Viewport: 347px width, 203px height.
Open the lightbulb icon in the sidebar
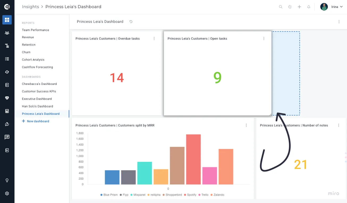7,180
